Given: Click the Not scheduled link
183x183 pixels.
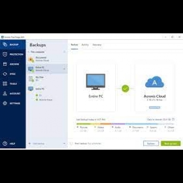Looking at the screenshot, I should (94, 143).
